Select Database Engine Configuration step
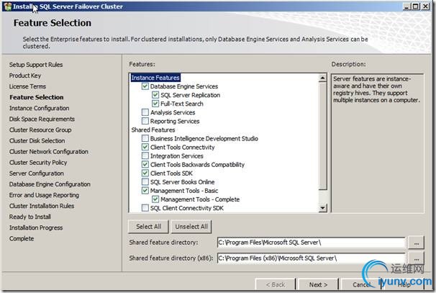 click(50, 184)
